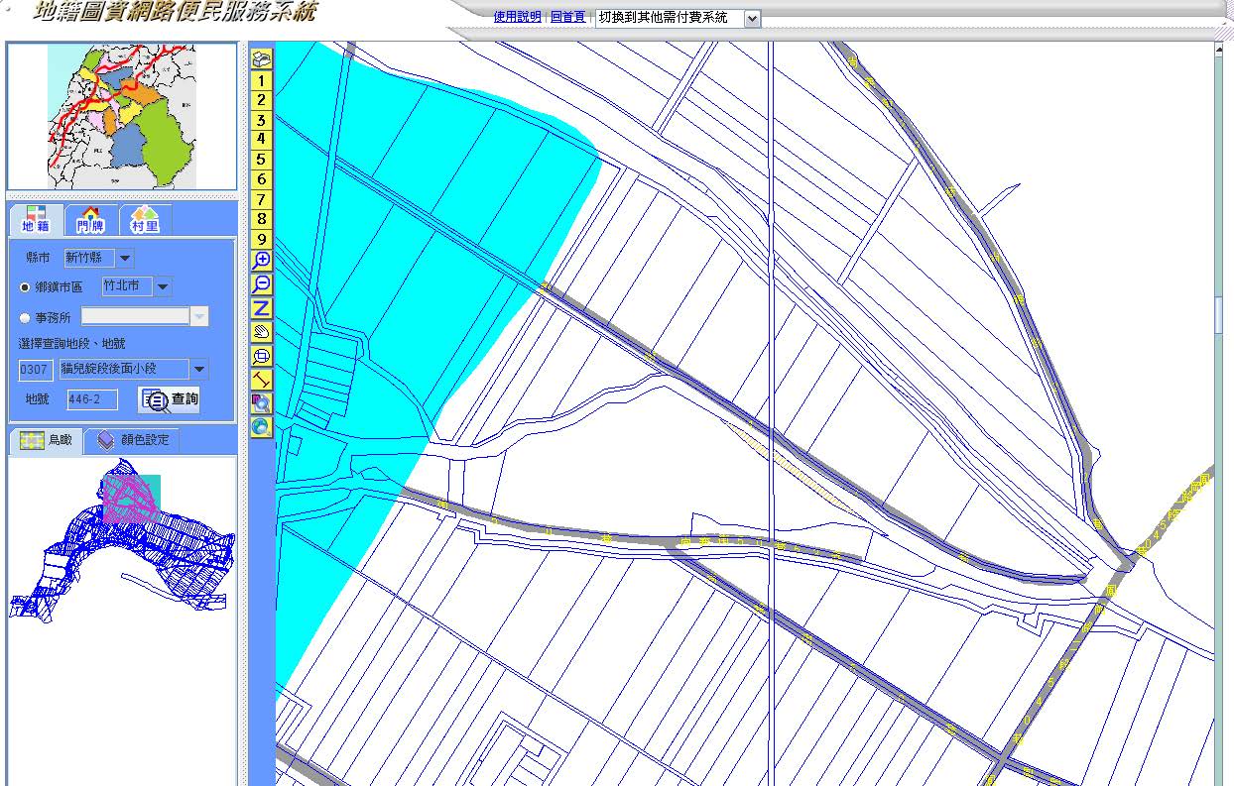Screen dimensions: 1234x786
Task: Switch to the 門牌 tab
Action: (x=91, y=221)
